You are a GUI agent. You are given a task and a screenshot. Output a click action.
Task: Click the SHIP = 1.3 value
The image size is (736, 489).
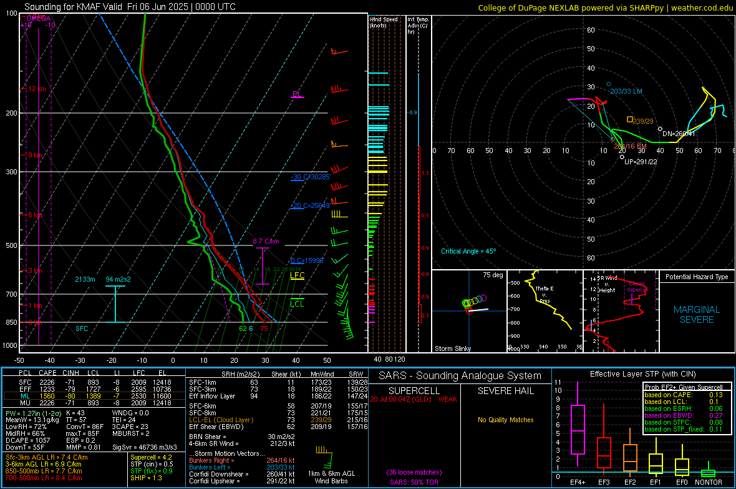pyautogui.click(x=146, y=478)
